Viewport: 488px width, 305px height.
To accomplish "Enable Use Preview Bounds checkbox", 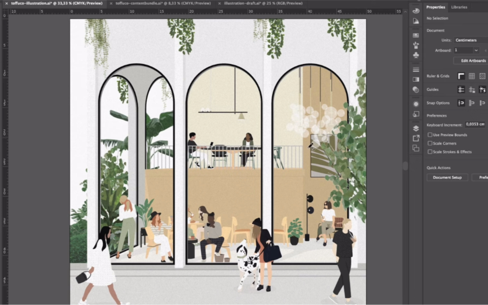I will click(430, 135).
